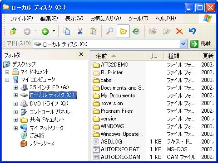
Task: Expand the コントロール パネル tree node
Action: (15, 112)
